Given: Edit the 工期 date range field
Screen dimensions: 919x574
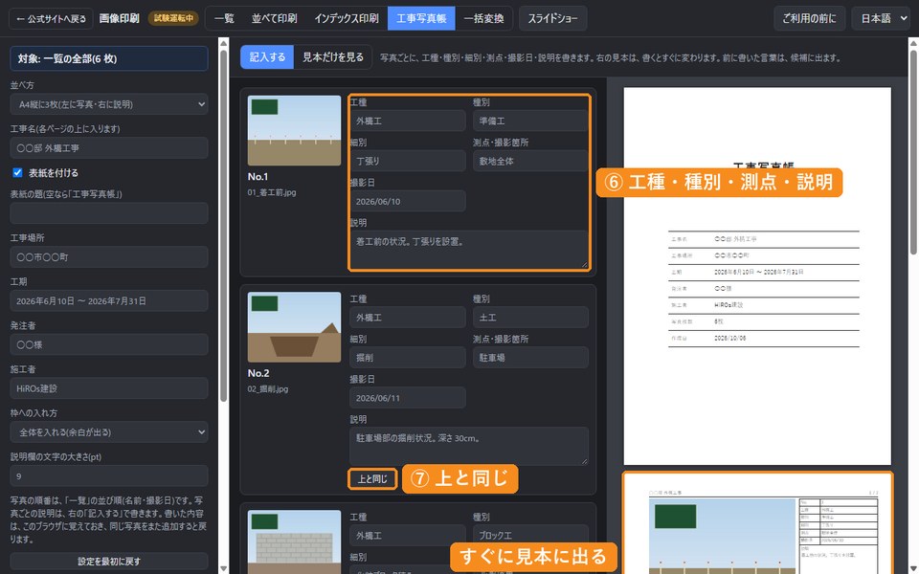Looking at the screenshot, I should click(109, 301).
